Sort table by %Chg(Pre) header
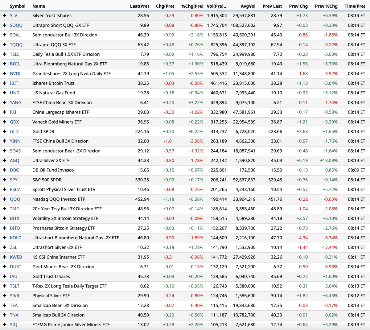The width and height of the screenshot is (370, 330). 192,6
